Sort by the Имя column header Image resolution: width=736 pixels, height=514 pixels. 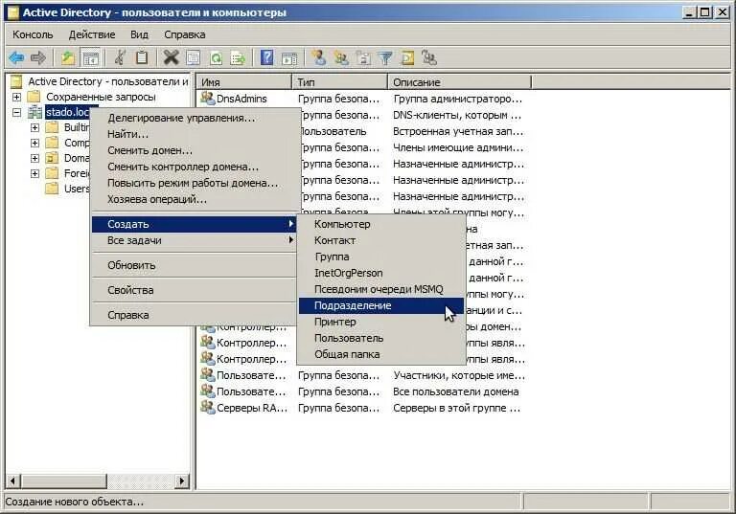[x=244, y=82]
